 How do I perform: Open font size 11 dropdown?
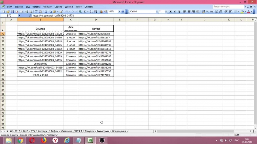click(166, 12)
